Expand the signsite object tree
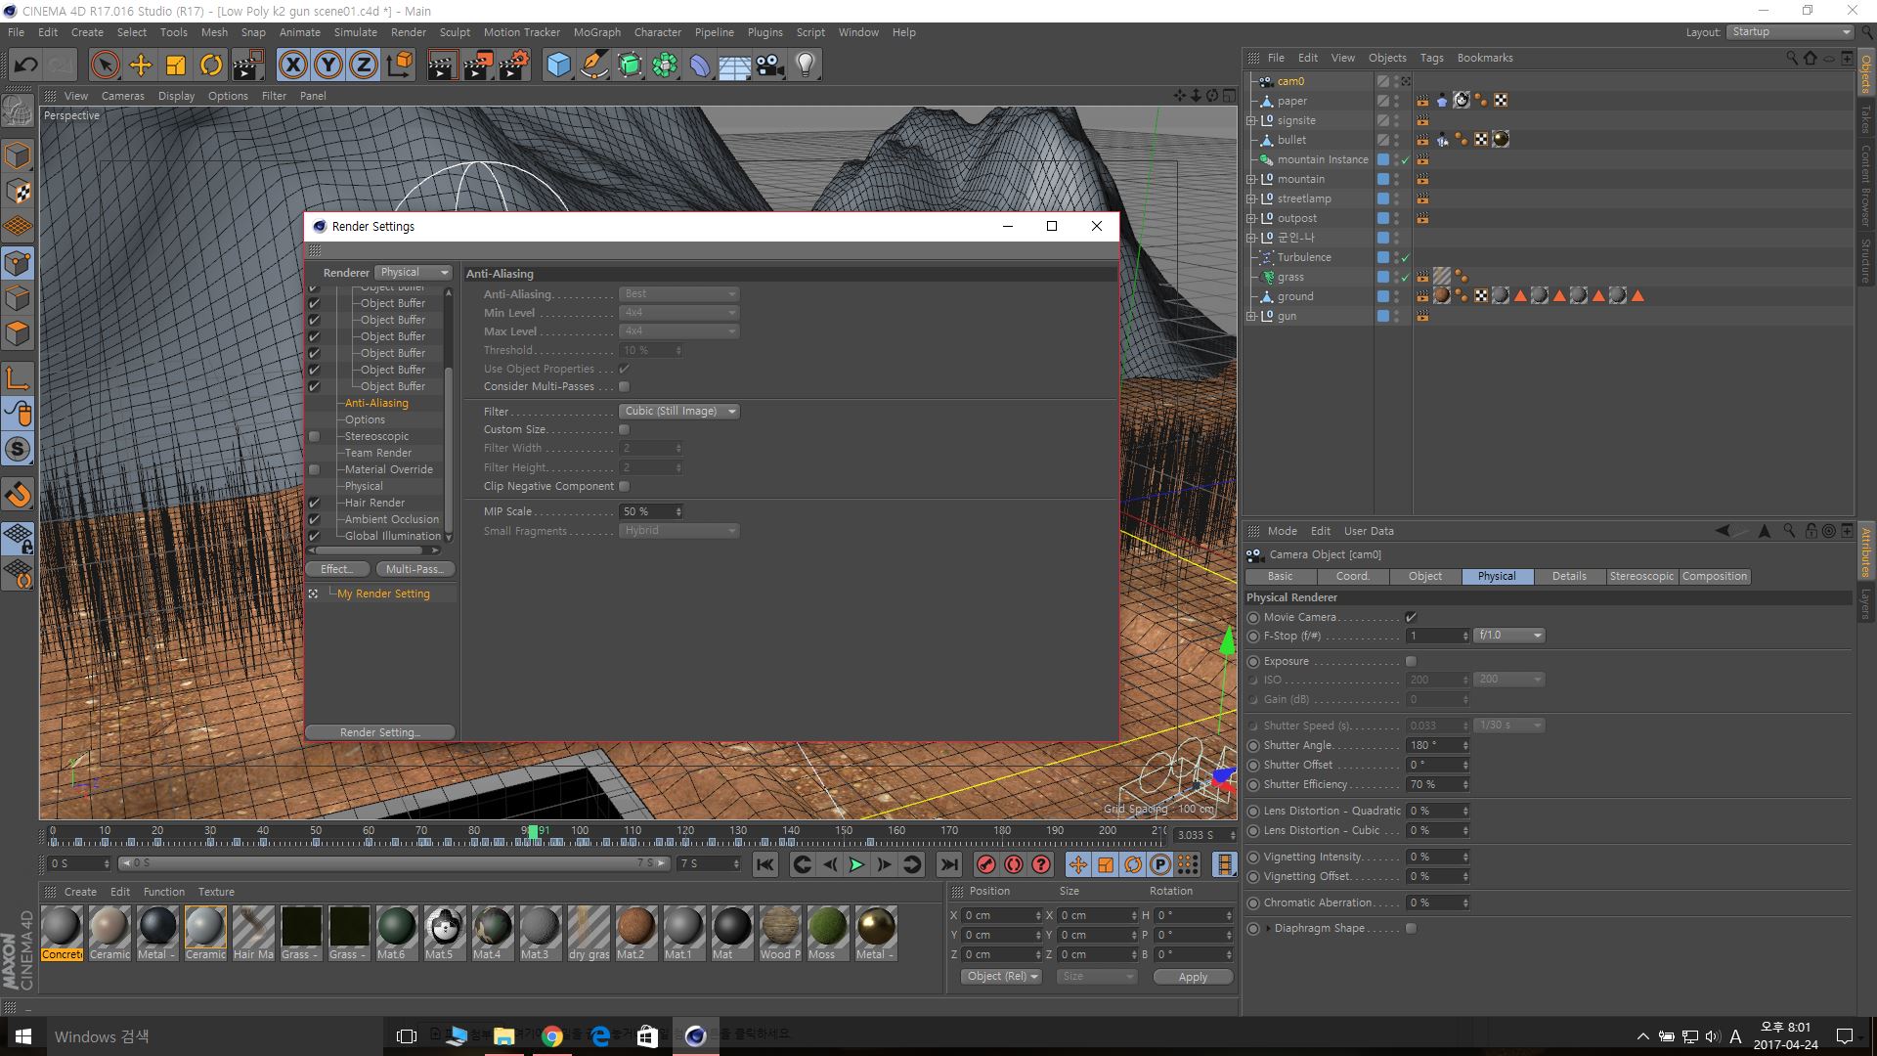 pos(1250,120)
